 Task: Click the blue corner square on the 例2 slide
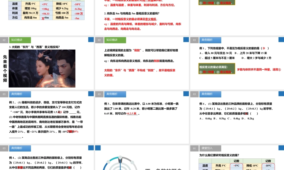(91, 93)
